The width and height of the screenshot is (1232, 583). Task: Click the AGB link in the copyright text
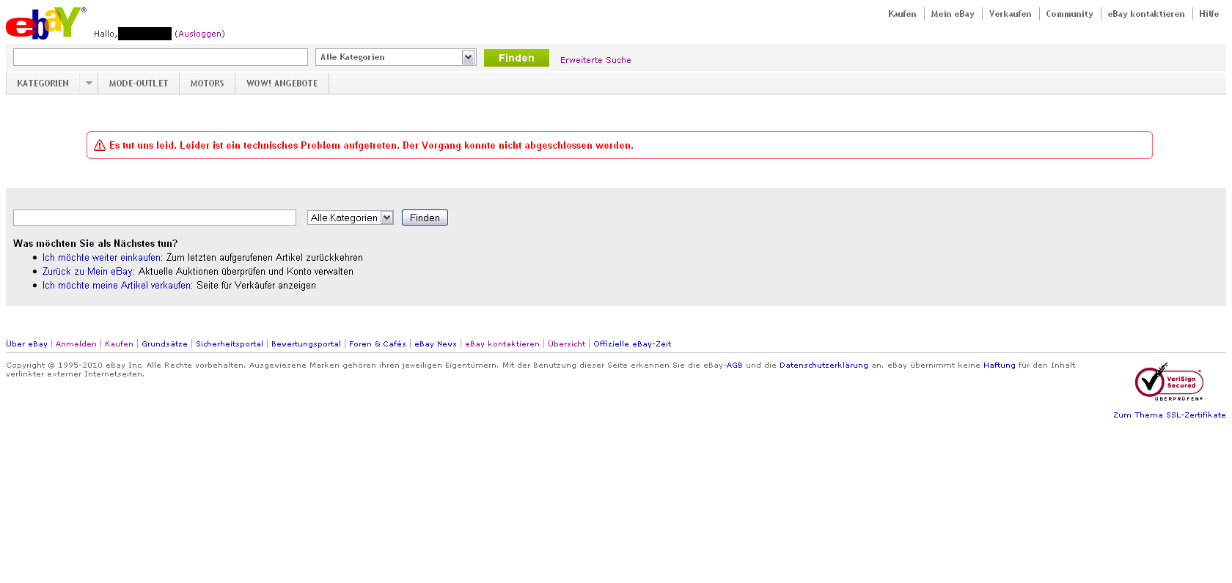pos(734,365)
